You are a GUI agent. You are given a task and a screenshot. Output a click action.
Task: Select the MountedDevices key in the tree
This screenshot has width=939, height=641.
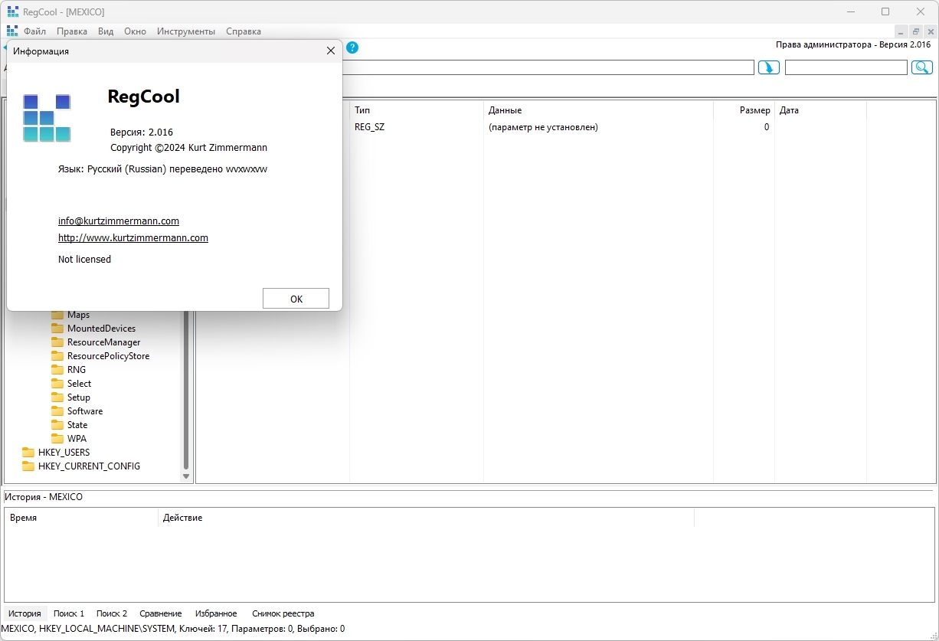click(101, 329)
